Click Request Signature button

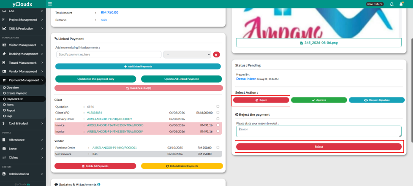click(377, 100)
